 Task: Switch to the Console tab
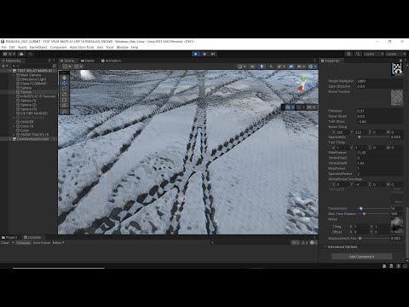[x=32, y=237]
